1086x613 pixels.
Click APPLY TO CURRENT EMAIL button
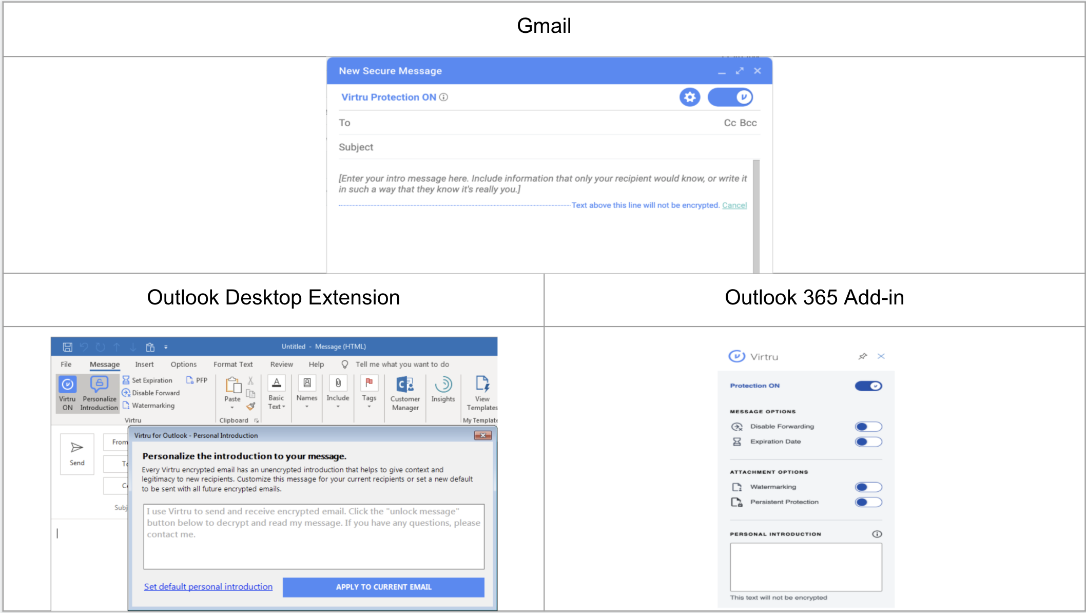(x=383, y=587)
